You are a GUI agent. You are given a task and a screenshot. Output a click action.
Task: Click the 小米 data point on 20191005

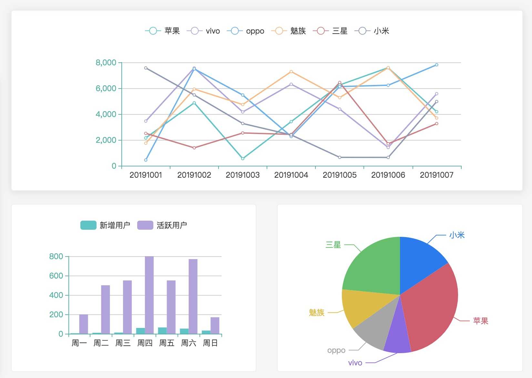[x=340, y=157]
